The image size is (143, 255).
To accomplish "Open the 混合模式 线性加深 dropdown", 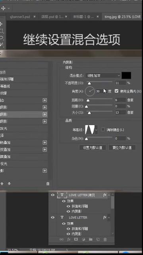I will coord(103,75).
